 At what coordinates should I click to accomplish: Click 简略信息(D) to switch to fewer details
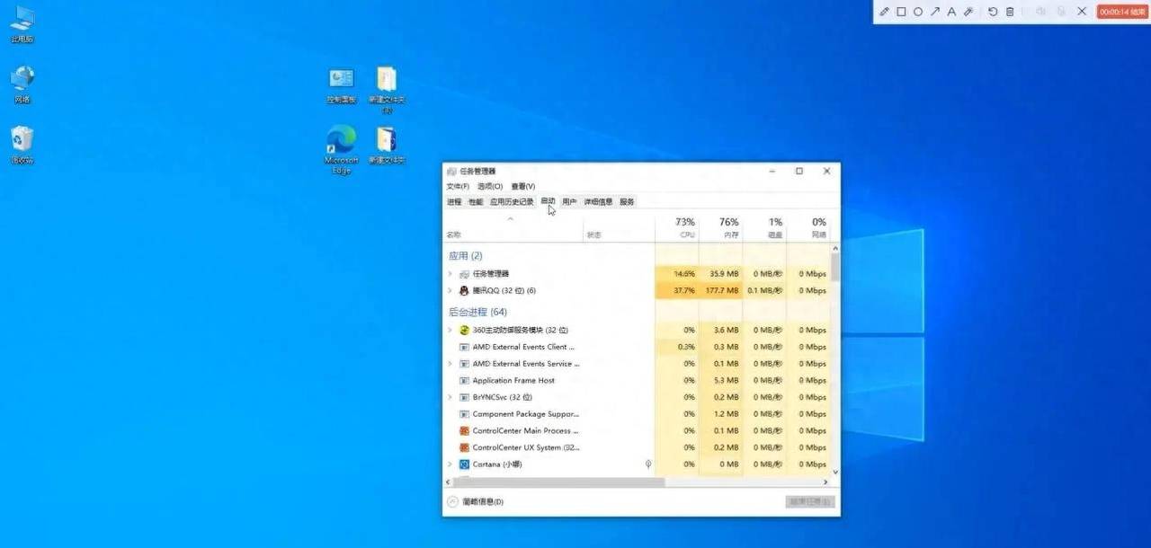(479, 501)
